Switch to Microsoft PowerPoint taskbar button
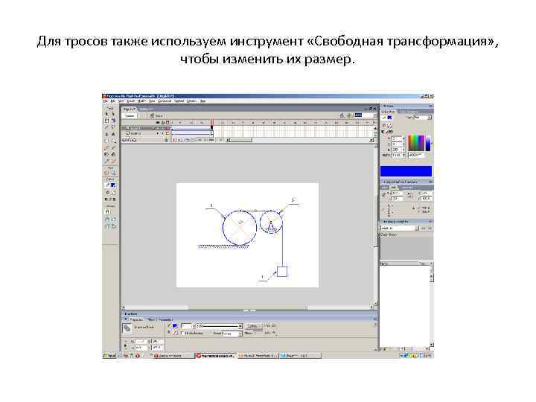This screenshot has height=402, width=536. tap(258, 356)
